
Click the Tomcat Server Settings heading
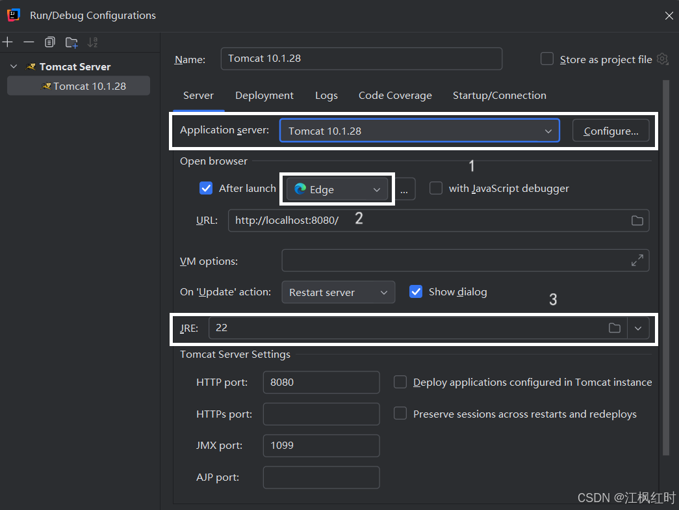pos(235,355)
